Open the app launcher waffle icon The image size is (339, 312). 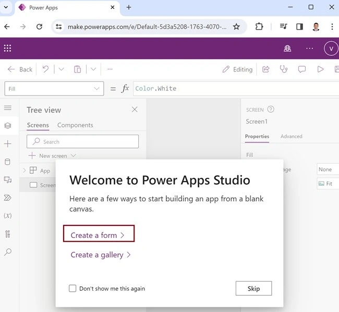coord(7,48)
